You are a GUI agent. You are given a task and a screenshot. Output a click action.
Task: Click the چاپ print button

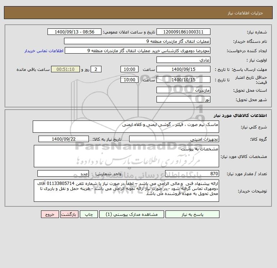click(89, 214)
